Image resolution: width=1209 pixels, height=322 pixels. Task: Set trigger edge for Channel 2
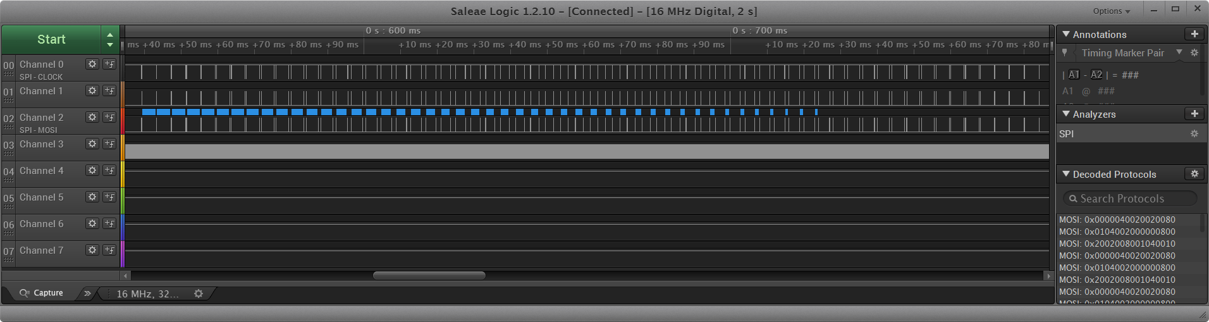click(109, 117)
